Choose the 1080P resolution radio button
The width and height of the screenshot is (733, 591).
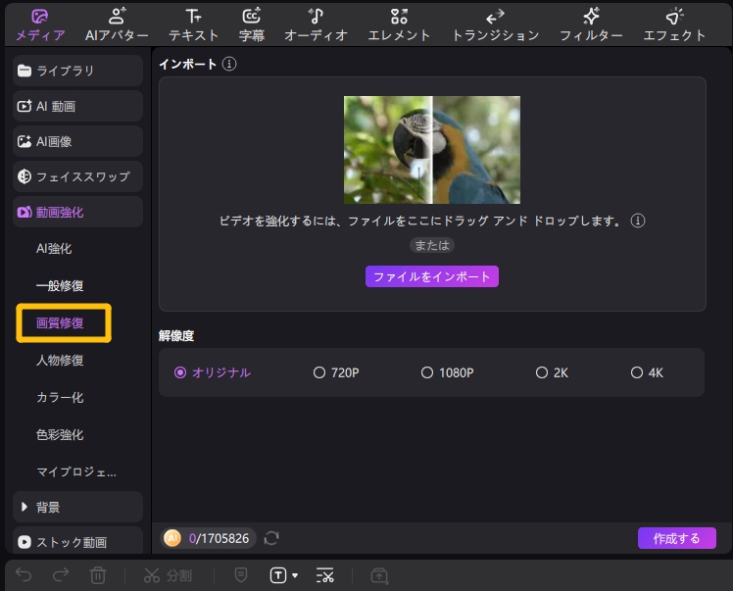(427, 372)
